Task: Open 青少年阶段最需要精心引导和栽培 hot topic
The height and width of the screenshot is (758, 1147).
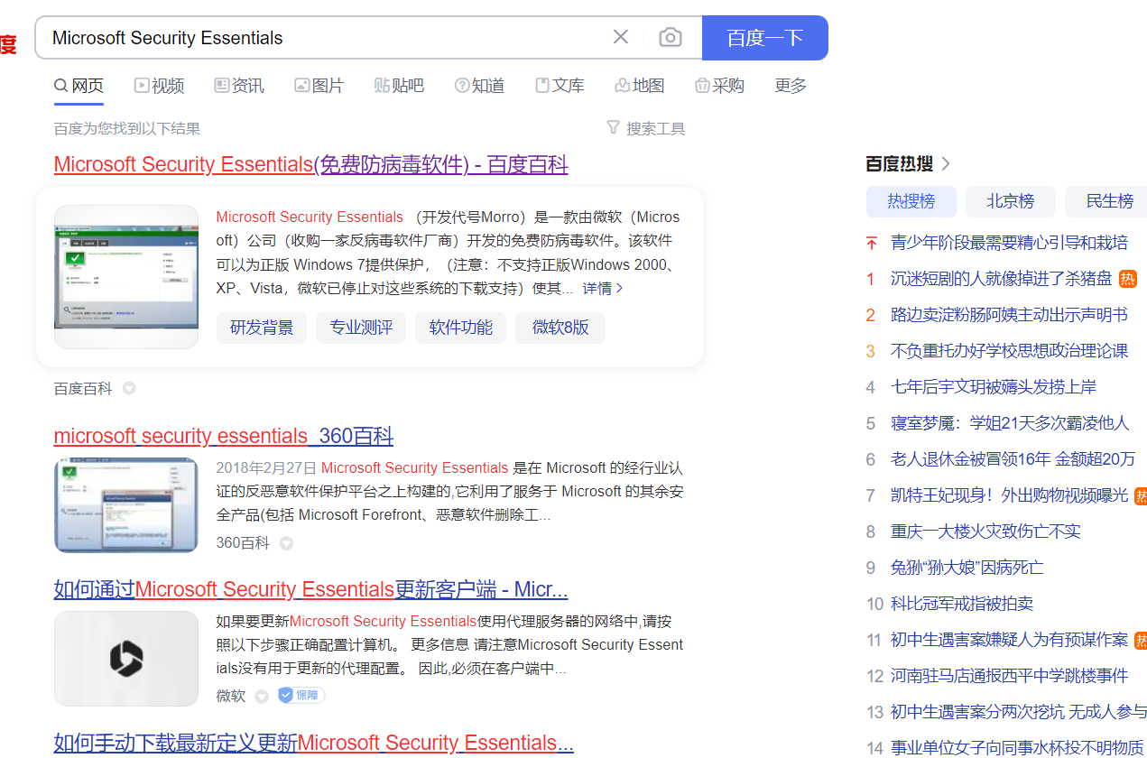Action: click(x=1009, y=243)
